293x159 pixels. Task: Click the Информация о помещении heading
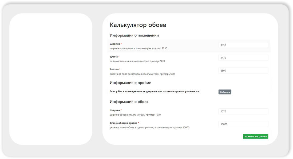click(x=134, y=35)
